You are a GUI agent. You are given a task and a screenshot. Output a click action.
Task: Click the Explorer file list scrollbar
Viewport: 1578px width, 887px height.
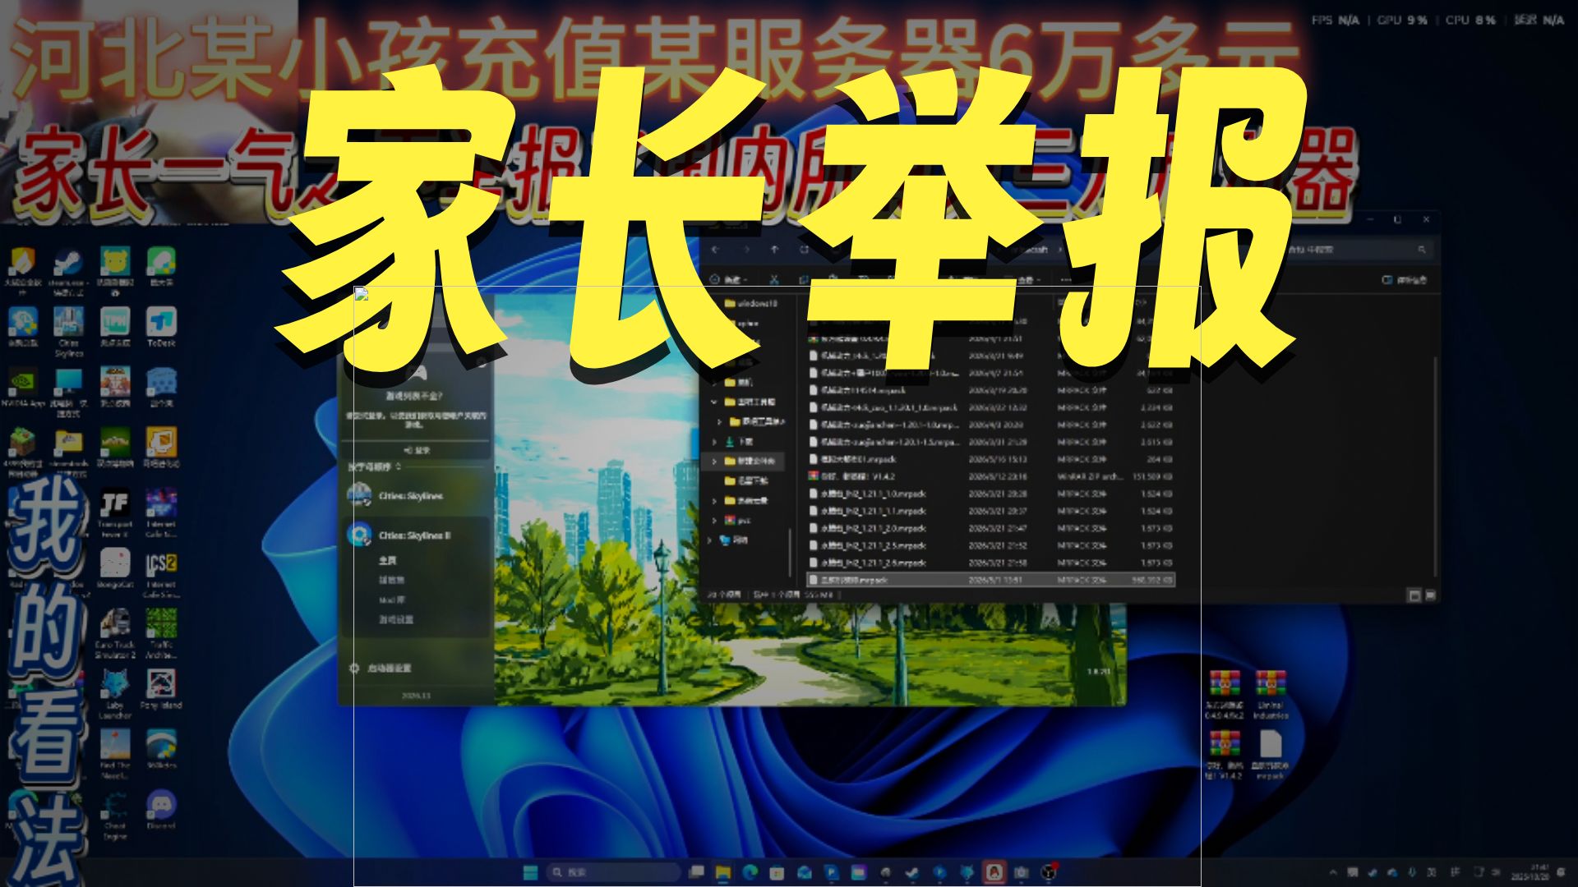pyautogui.click(x=1436, y=465)
